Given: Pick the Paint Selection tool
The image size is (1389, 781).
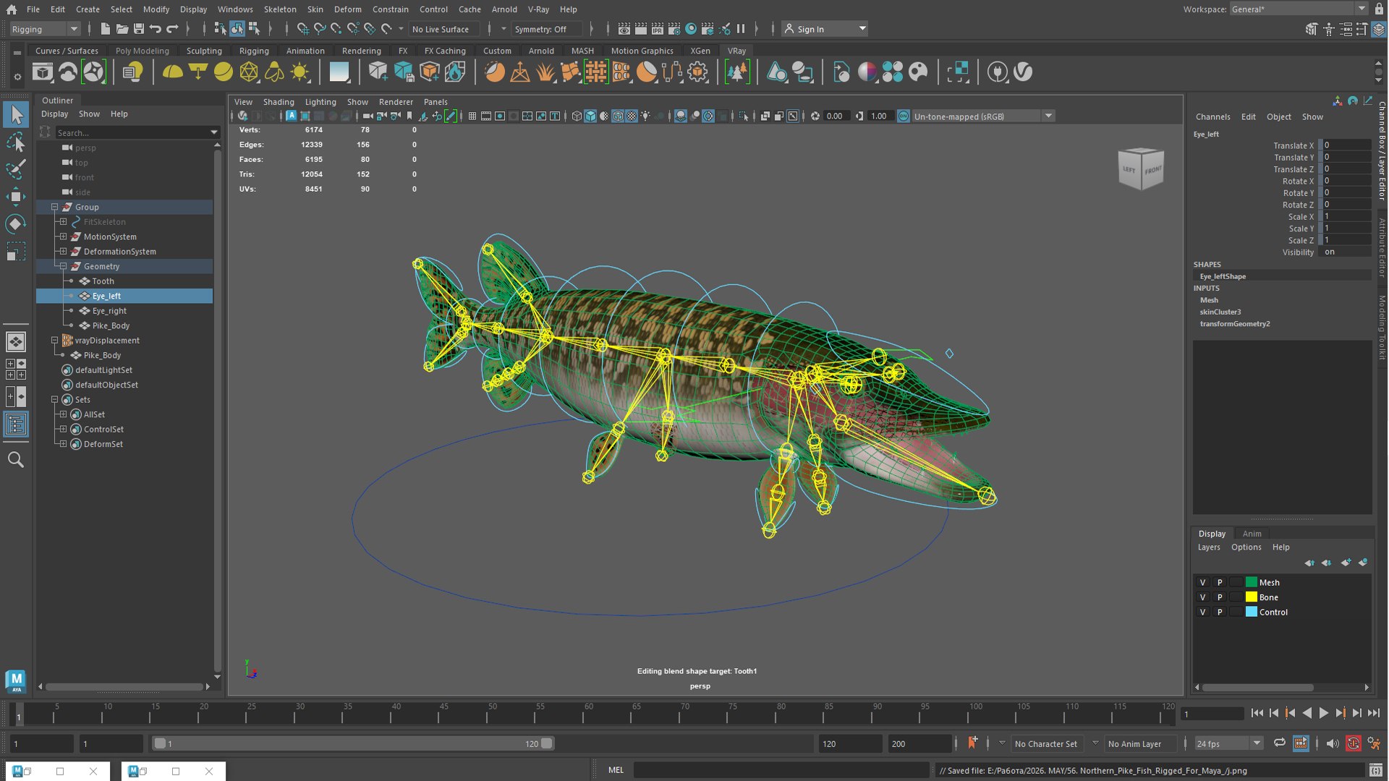Looking at the screenshot, I should click(16, 169).
